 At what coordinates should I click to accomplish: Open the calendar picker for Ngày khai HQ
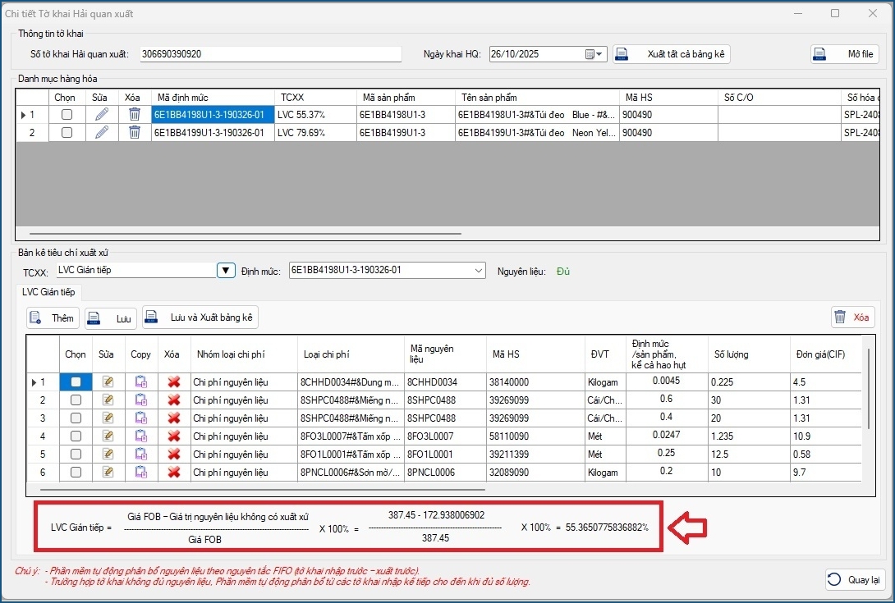pos(594,54)
